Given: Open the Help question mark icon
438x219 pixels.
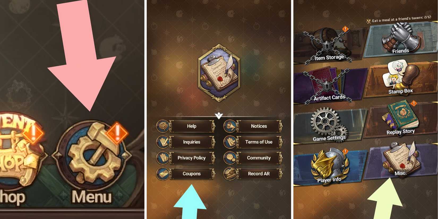Looking at the screenshot, I should pyautogui.click(x=163, y=126).
